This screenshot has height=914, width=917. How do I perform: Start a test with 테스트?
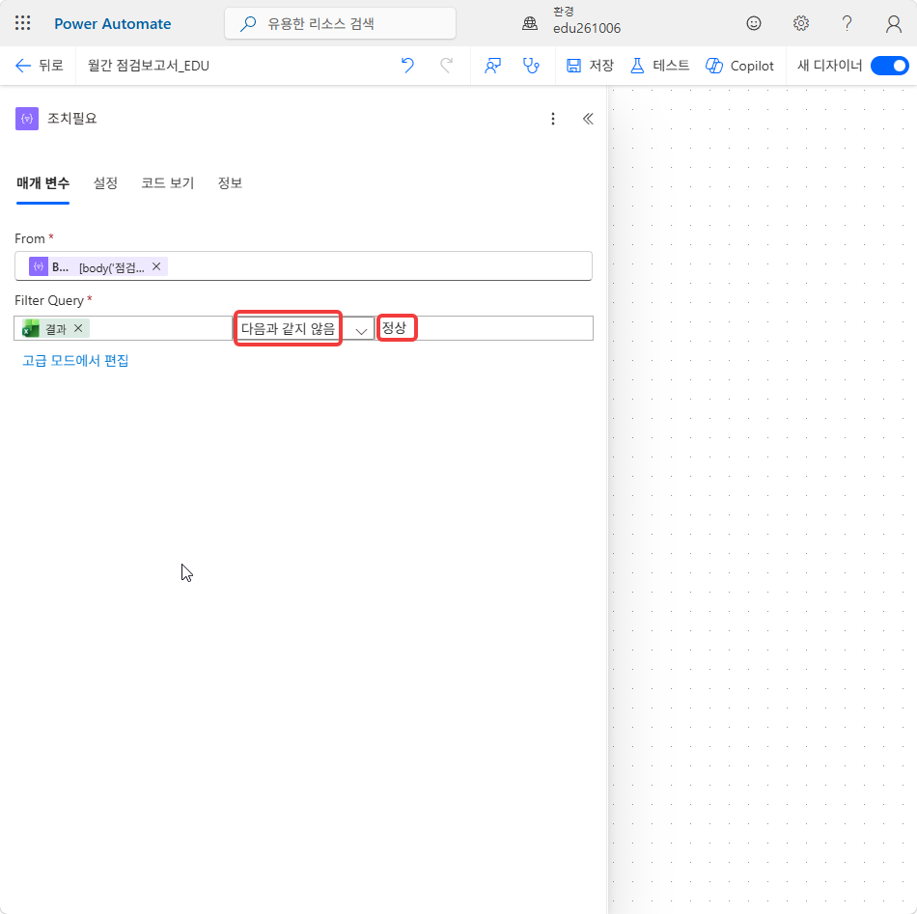coord(659,66)
